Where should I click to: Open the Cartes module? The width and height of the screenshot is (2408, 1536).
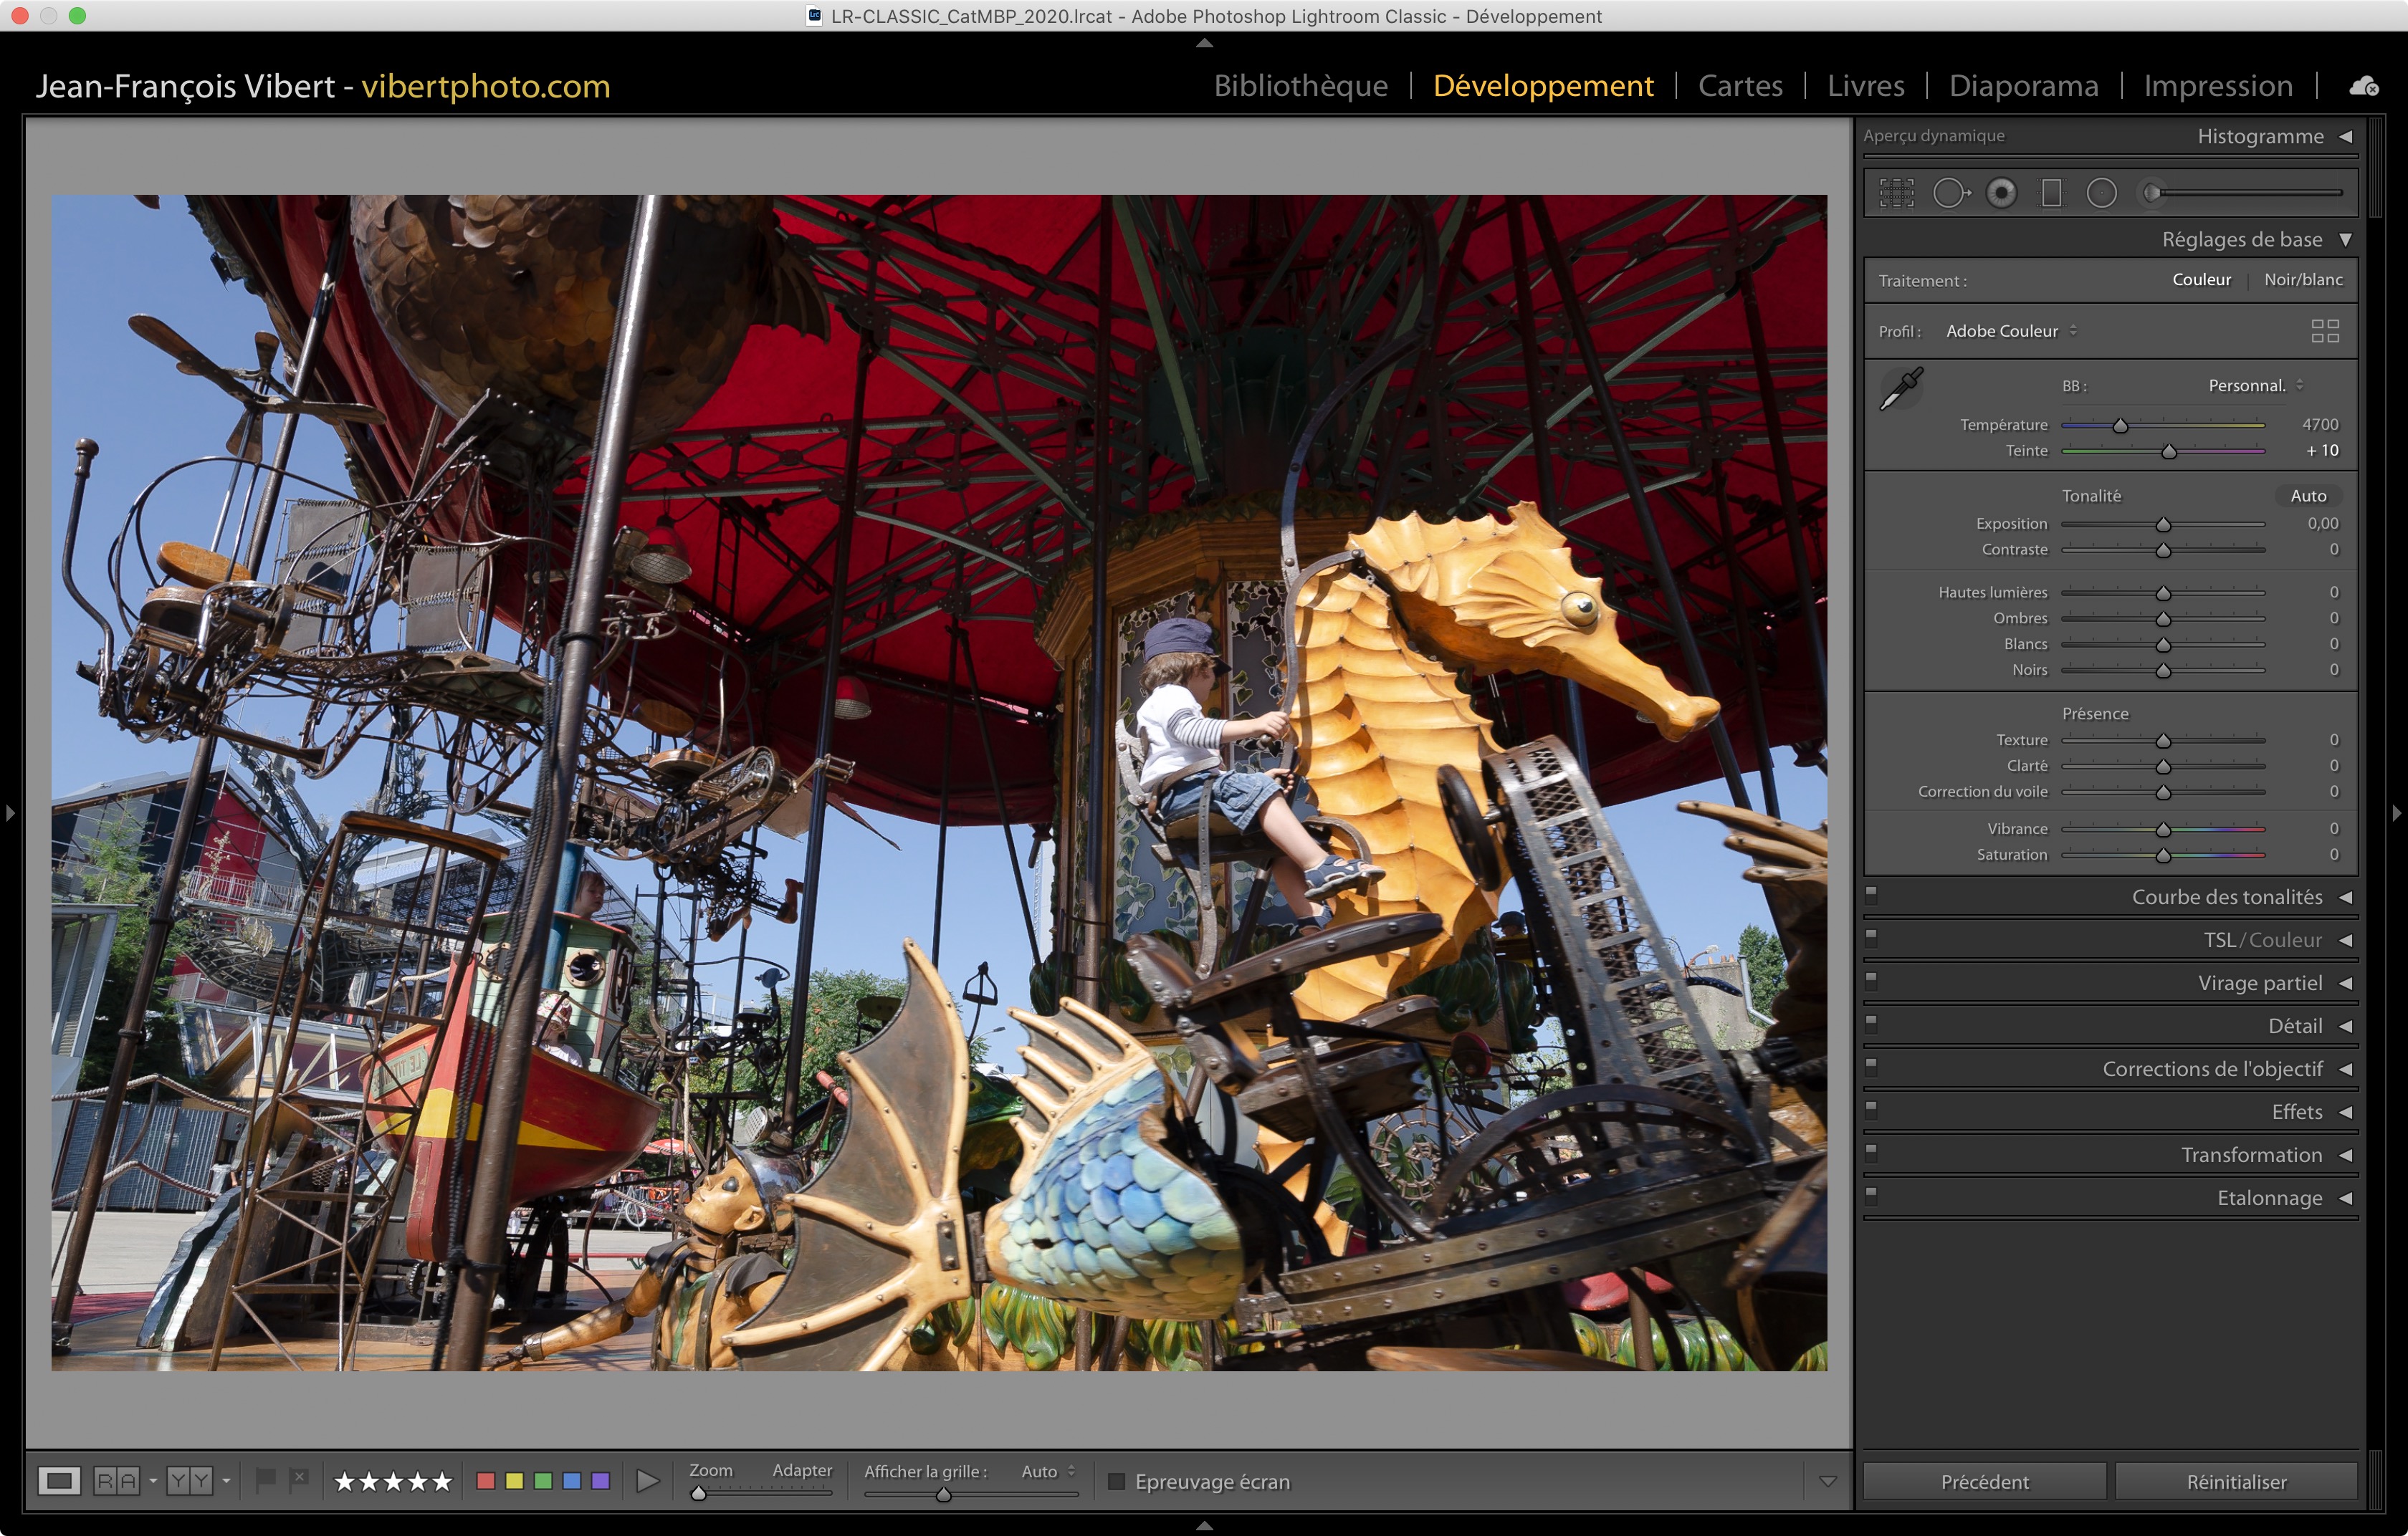pyautogui.click(x=1740, y=86)
